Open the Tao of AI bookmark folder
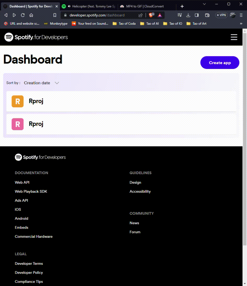247x286 pixels. point(149,24)
